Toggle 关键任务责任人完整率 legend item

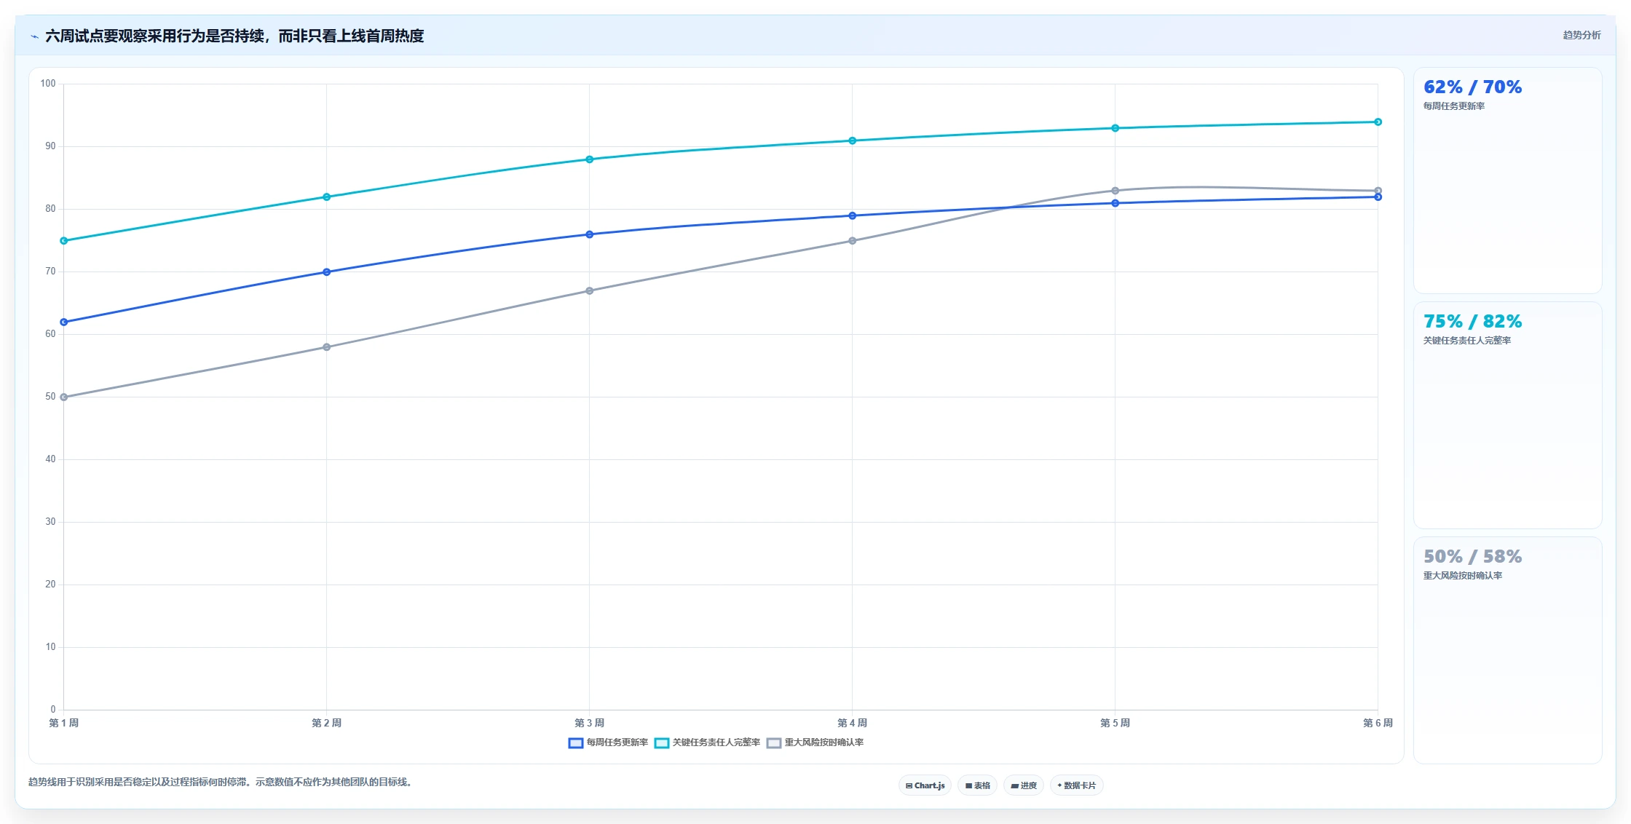pos(707,742)
